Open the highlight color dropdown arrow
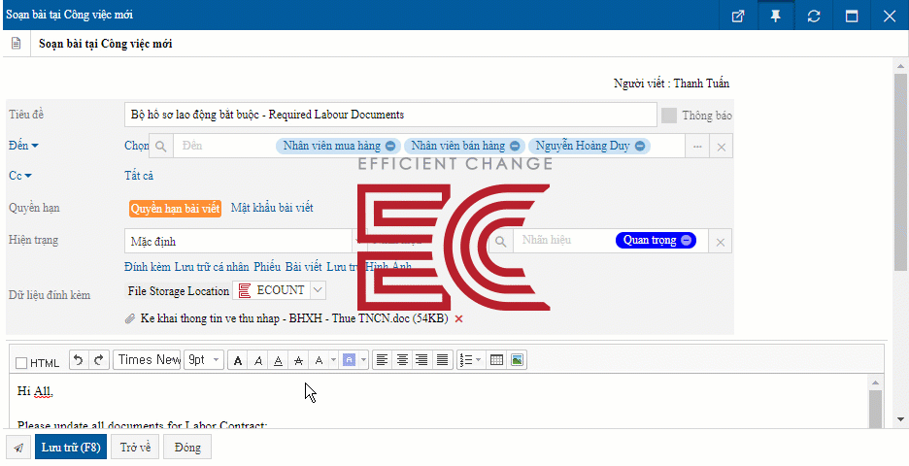 pos(363,360)
